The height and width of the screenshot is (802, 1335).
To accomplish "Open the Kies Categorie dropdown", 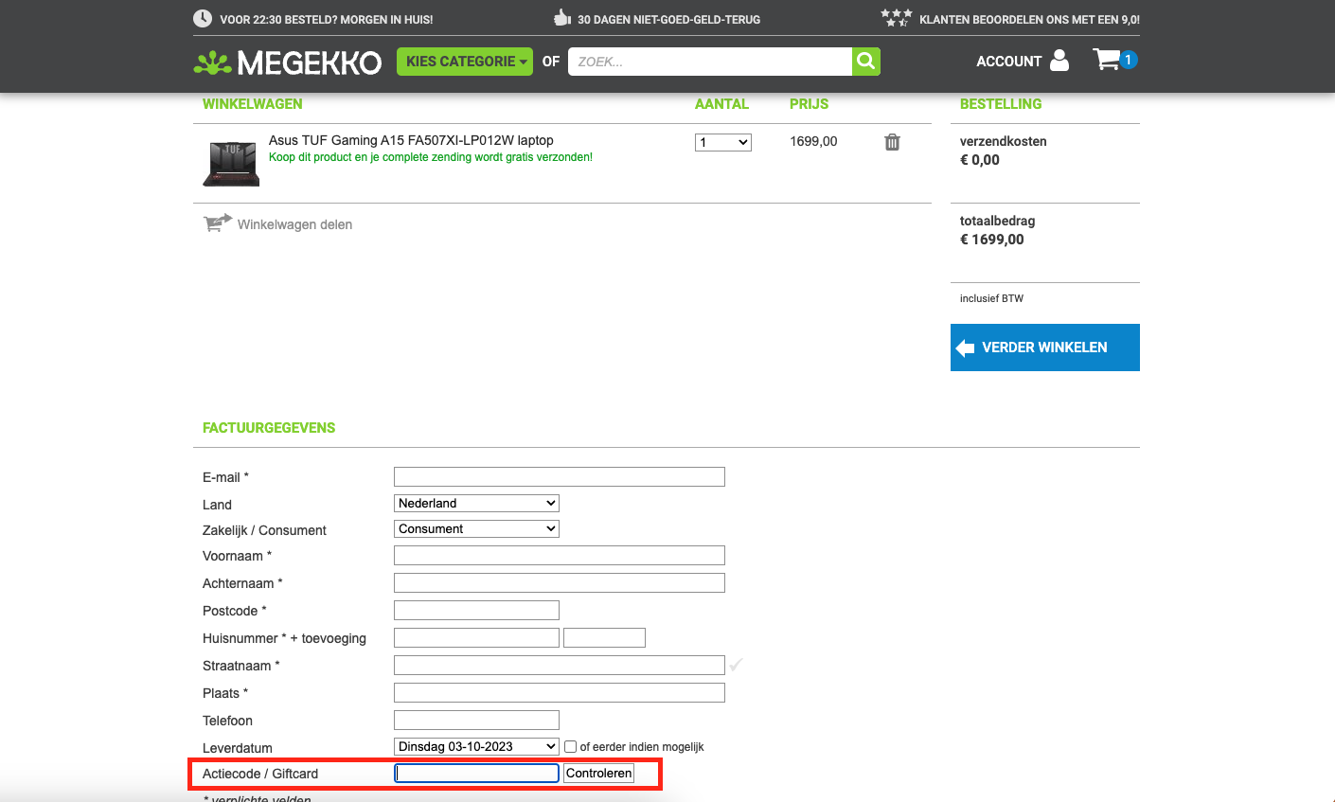I will click(x=465, y=62).
